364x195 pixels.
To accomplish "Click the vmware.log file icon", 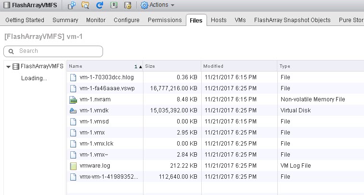I will (73, 166).
